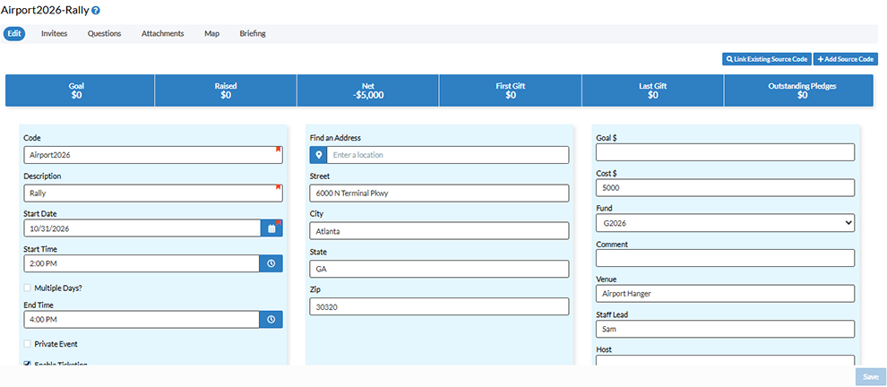887x387 pixels.
Task: Click State field containing GA
Action: click(440, 270)
